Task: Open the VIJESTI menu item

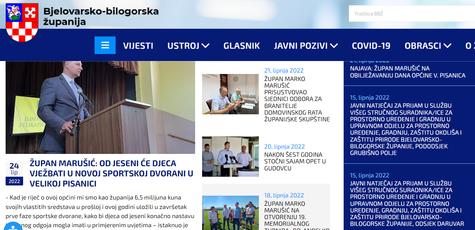Action: coord(138,46)
